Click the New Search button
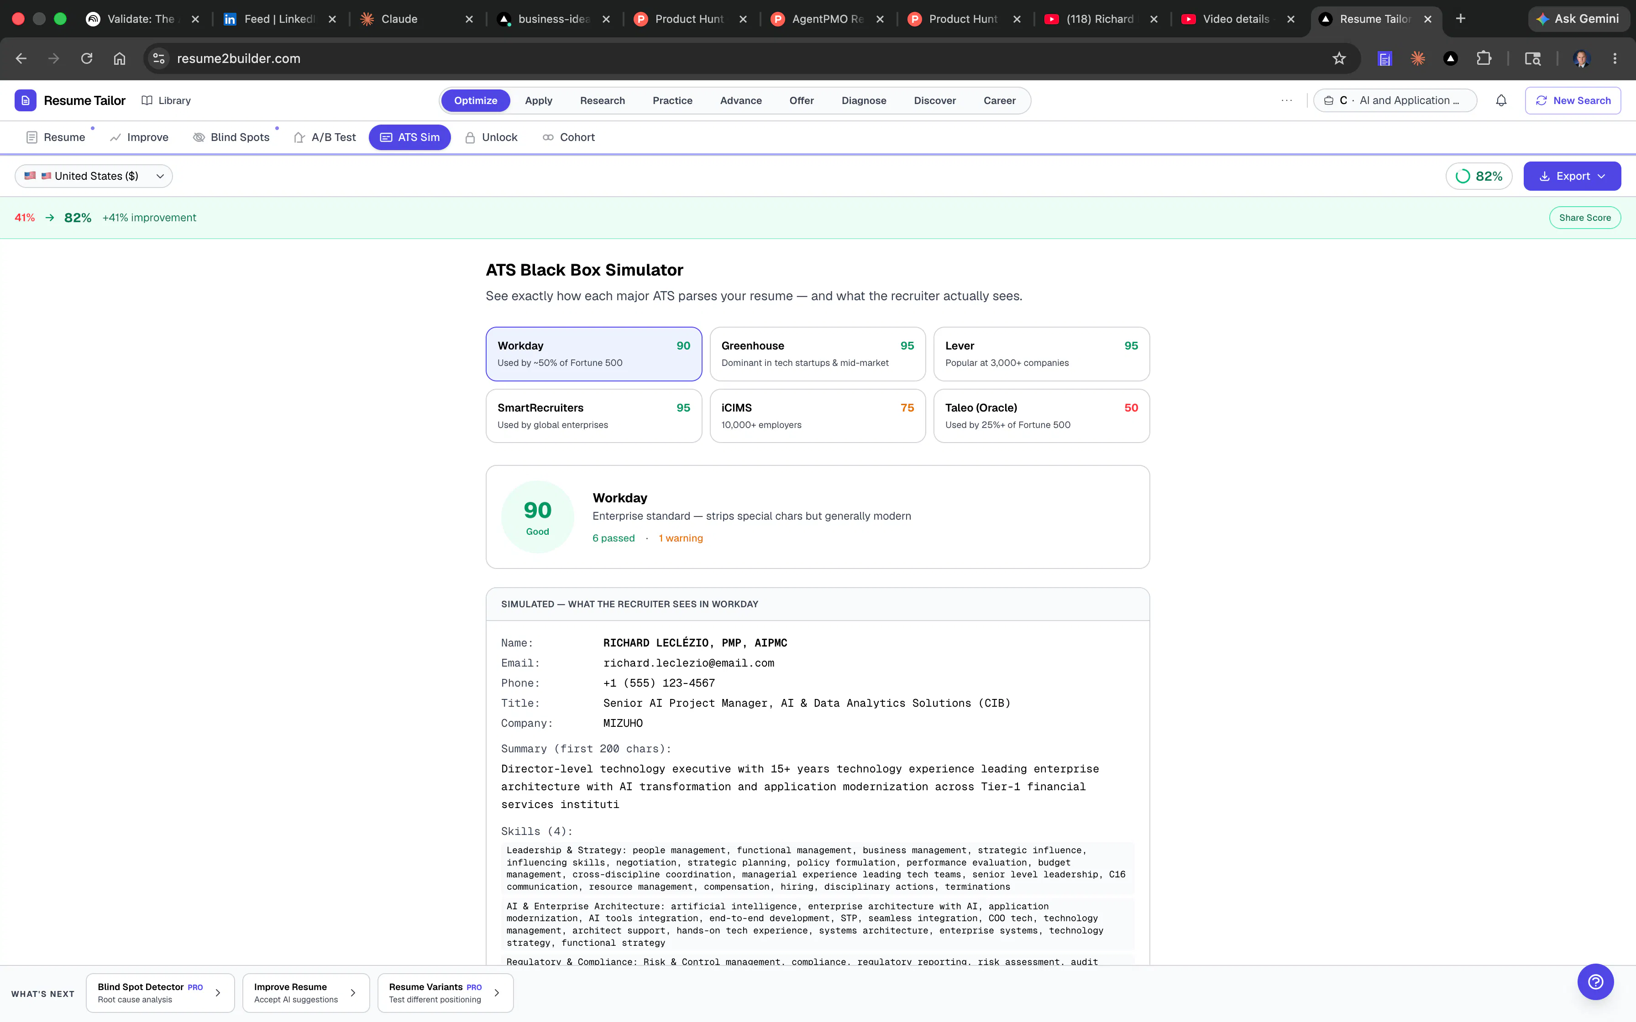 (1573, 100)
